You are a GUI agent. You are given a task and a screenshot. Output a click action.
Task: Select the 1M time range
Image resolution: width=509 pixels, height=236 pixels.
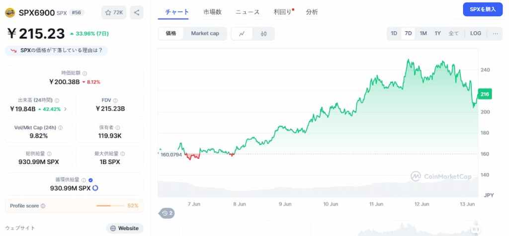click(x=423, y=33)
